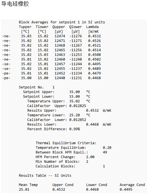Viewport: 147px width, 193px height.
Task: Click the Thermal Equilibrium Criteria heading
Action: [x=66, y=143]
